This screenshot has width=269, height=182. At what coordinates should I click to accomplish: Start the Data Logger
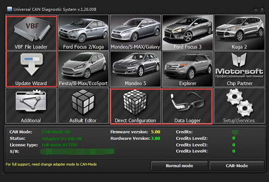click(187, 106)
